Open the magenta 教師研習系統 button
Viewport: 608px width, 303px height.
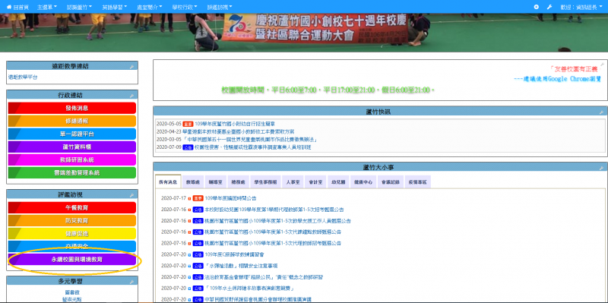[x=72, y=159]
